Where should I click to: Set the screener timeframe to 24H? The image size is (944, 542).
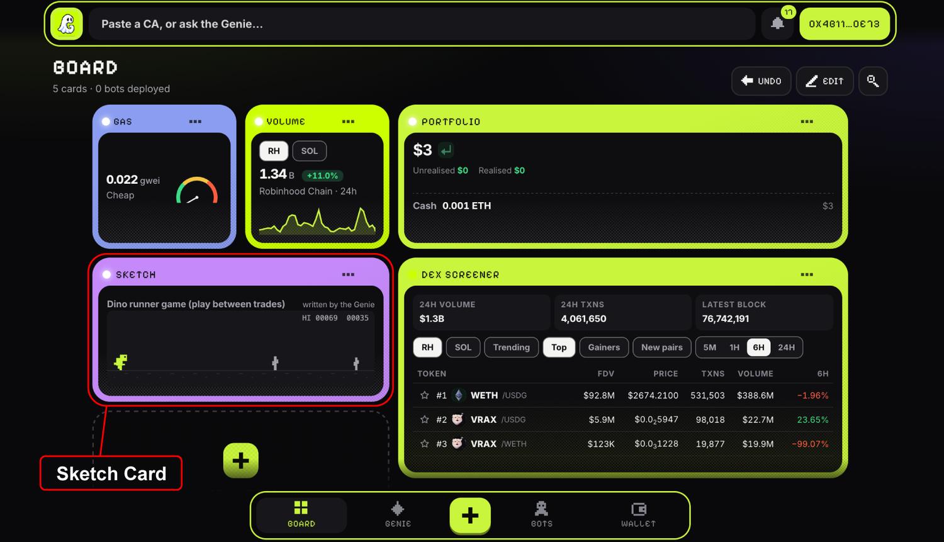click(787, 347)
